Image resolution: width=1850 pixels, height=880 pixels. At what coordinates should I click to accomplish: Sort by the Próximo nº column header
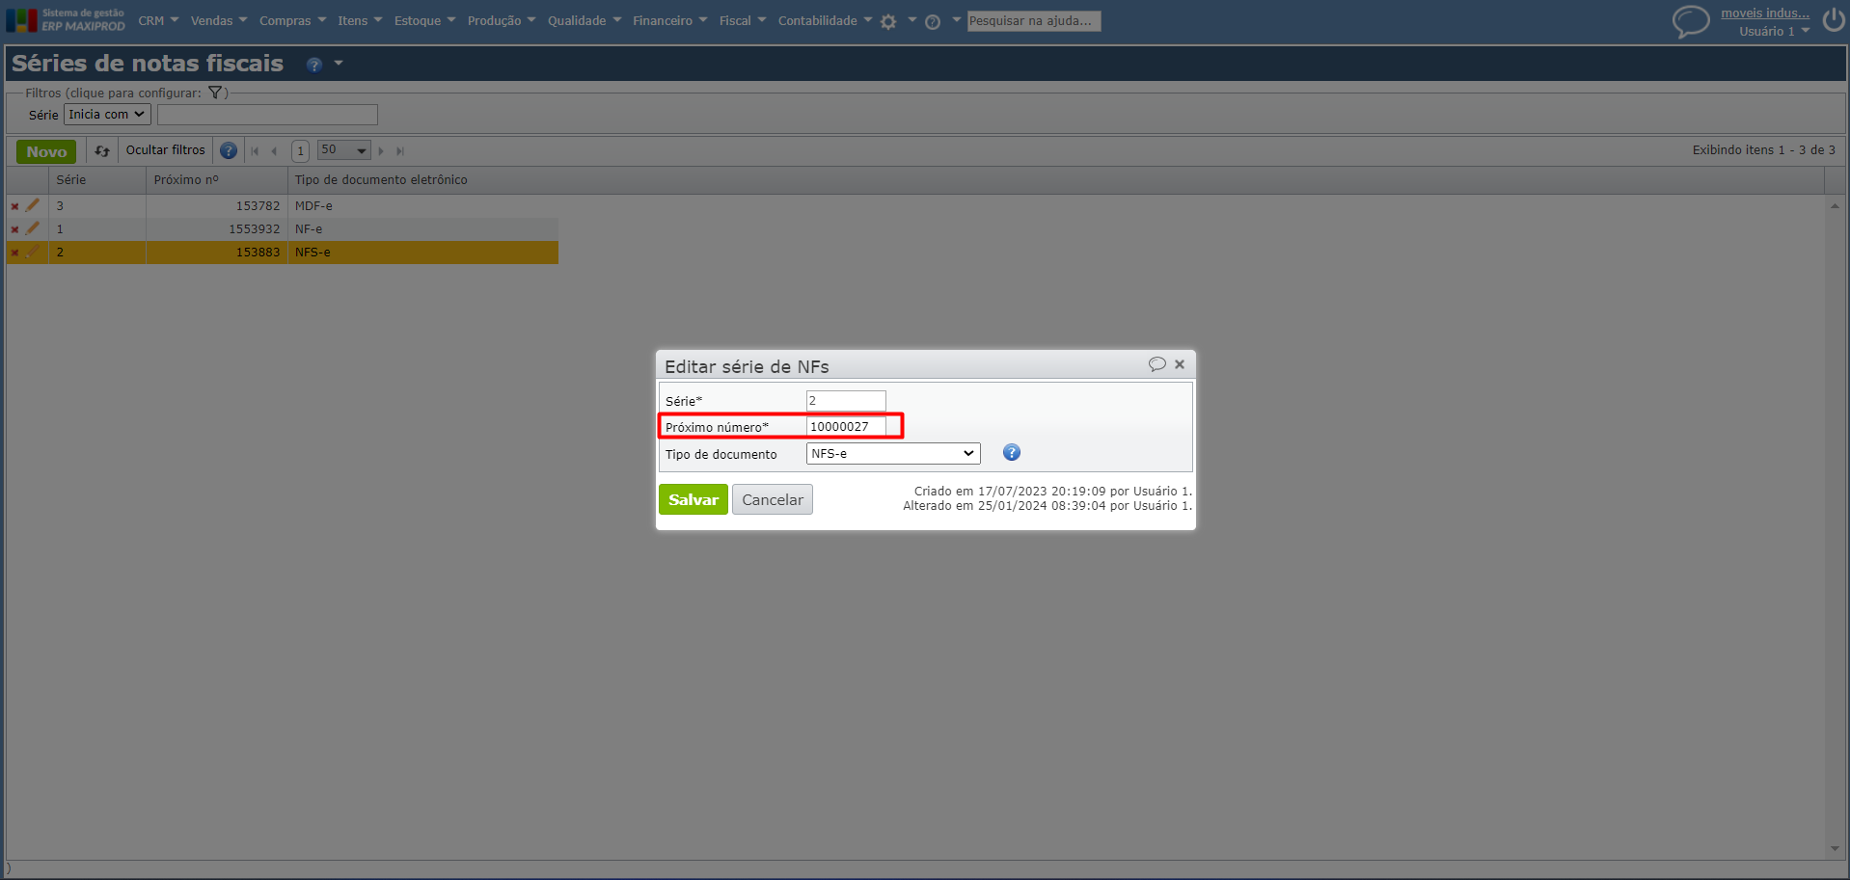coord(217,180)
